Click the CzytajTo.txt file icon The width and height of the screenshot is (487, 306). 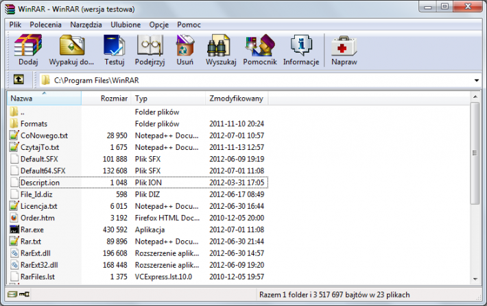pyautogui.click(x=14, y=147)
